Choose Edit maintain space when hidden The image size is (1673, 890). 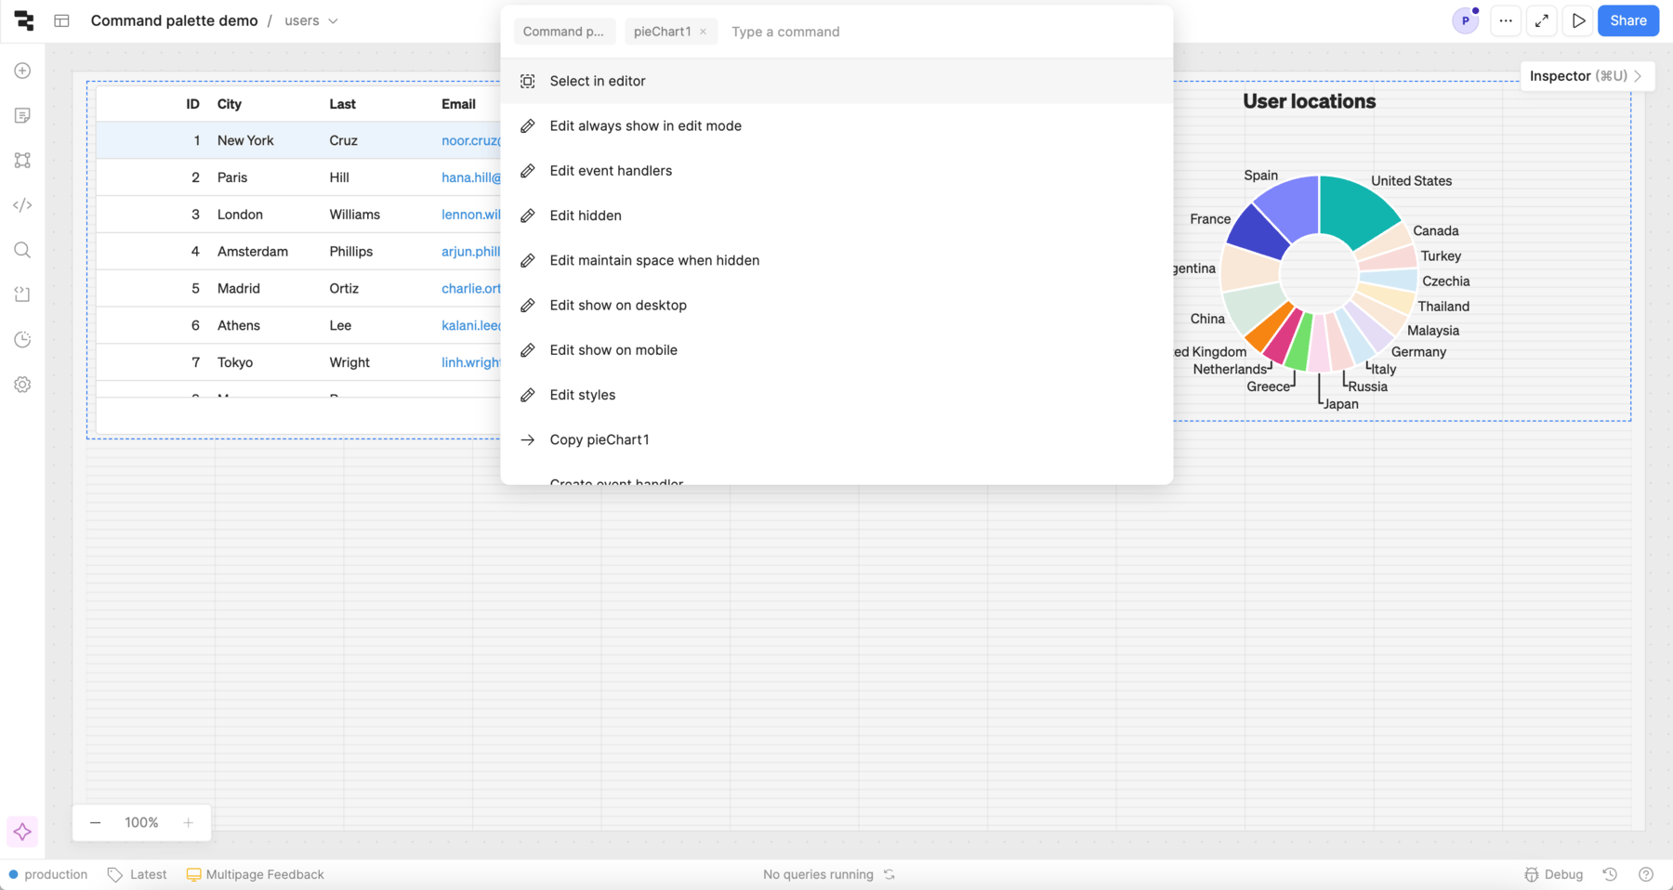(836, 260)
